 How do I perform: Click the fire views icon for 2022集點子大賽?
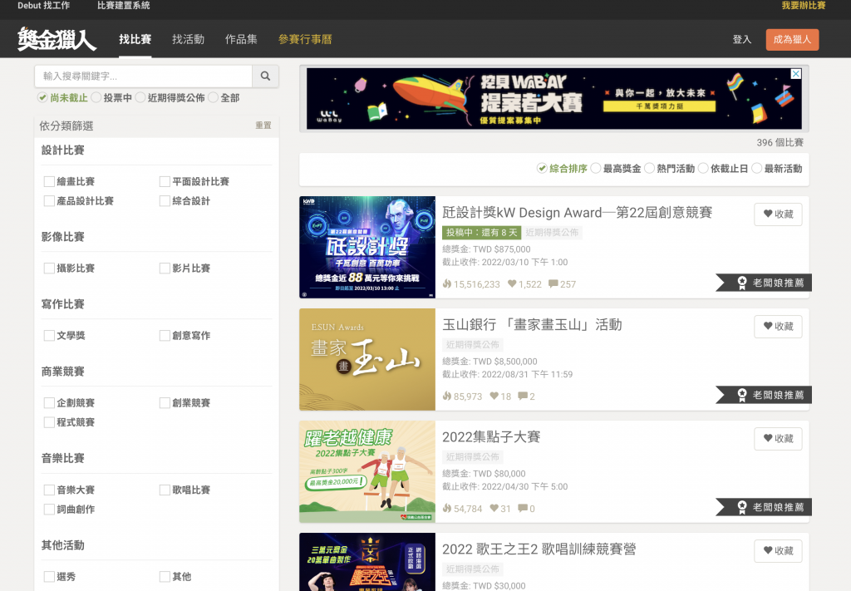446,509
